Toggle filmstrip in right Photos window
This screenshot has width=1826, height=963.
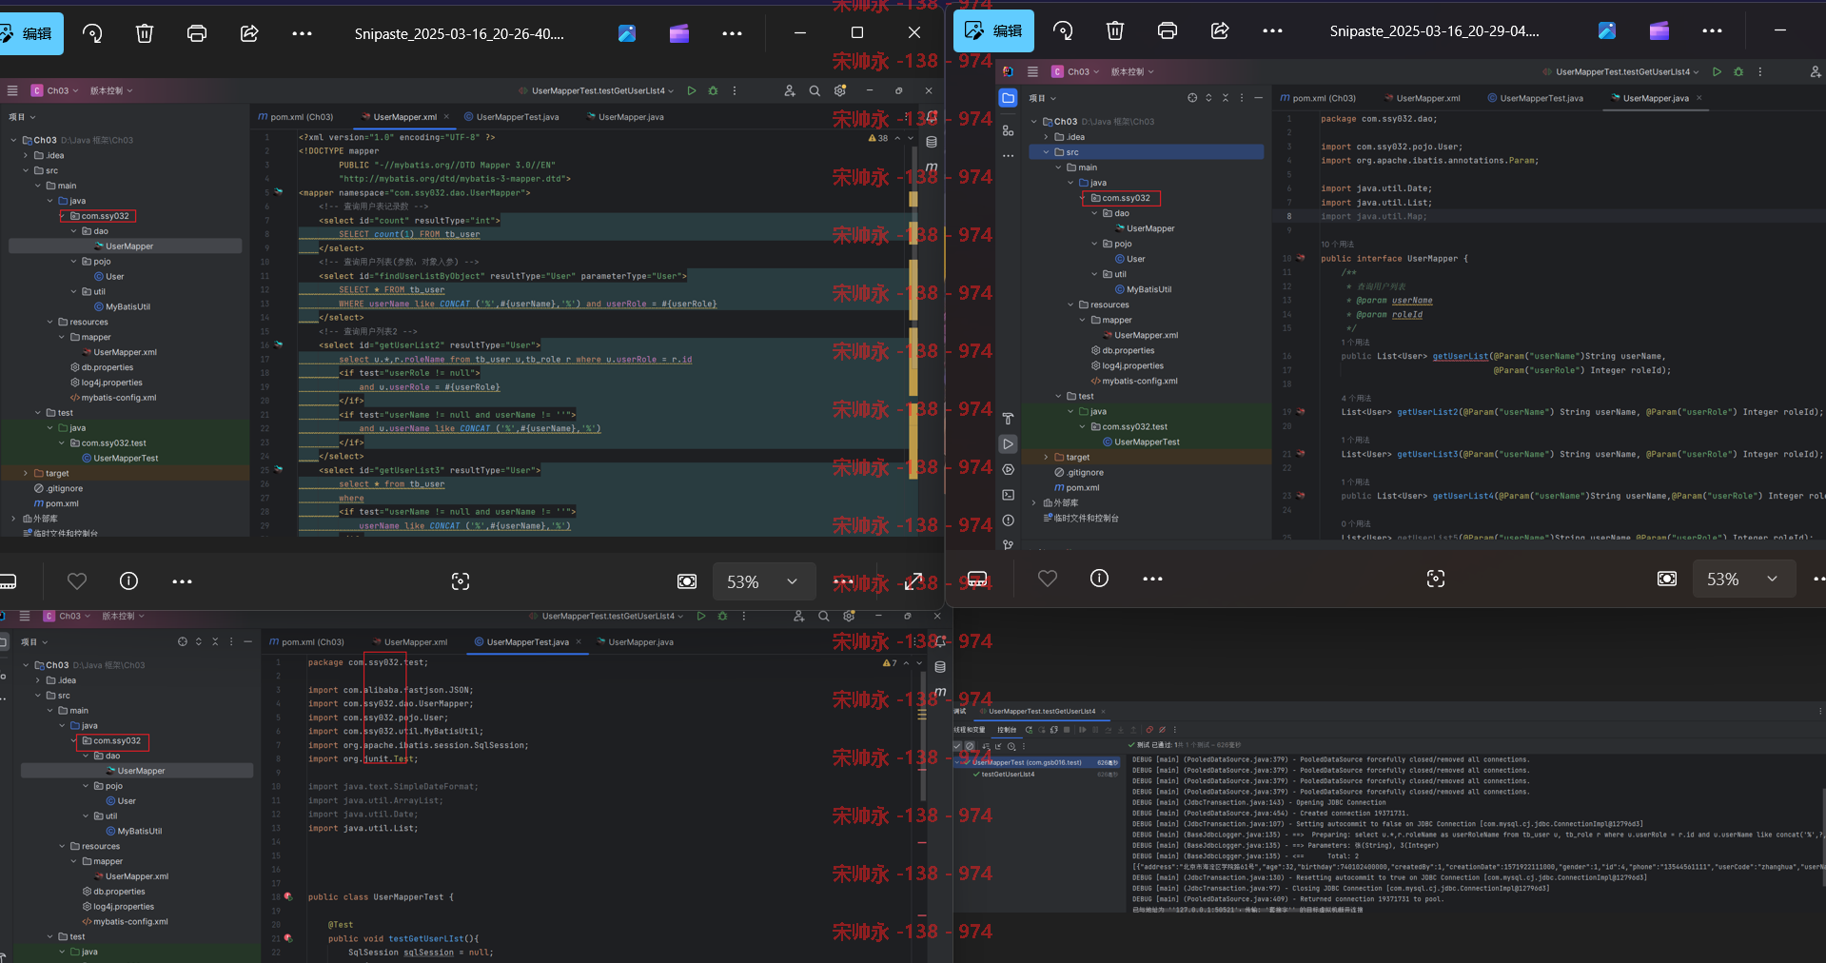(977, 579)
